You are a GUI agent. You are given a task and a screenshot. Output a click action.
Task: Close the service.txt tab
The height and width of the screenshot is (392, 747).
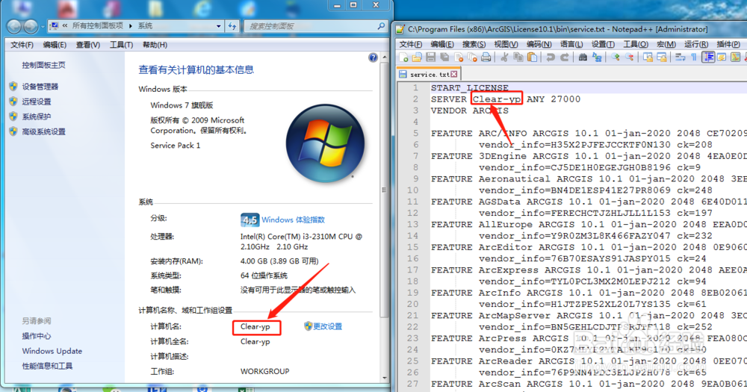pyautogui.click(x=454, y=75)
